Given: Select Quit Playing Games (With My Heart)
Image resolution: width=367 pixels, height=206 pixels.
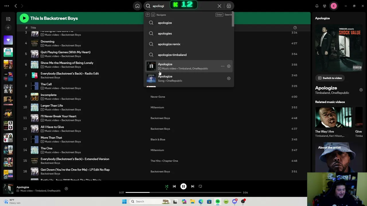Looking at the screenshot, I should (x=65, y=52).
